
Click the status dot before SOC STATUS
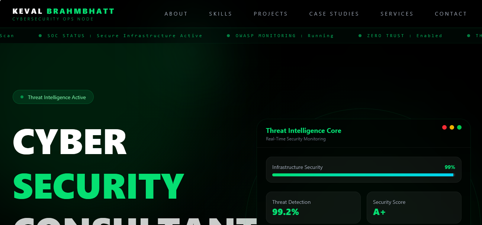(40, 36)
